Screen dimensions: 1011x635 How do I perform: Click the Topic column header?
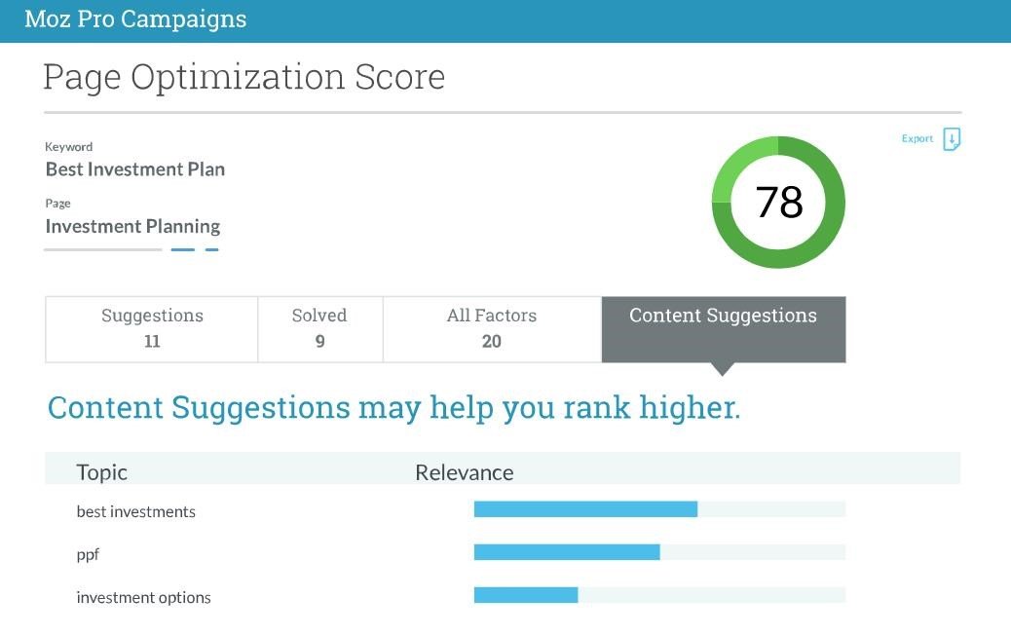tap(102, 472)
